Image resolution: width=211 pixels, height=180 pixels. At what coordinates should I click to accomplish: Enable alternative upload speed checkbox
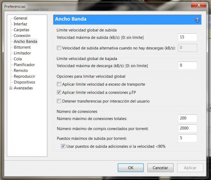pos(59,48)
